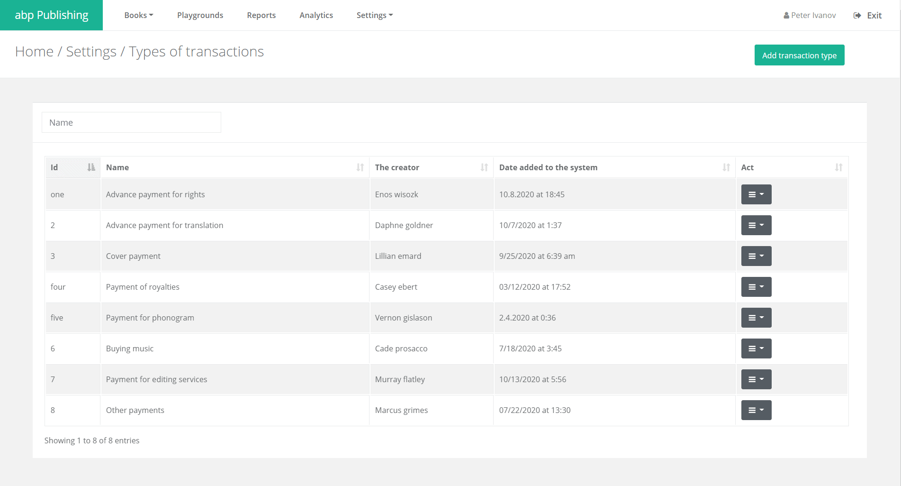Click creator 'Cade prosacco'

pos(401,348)
